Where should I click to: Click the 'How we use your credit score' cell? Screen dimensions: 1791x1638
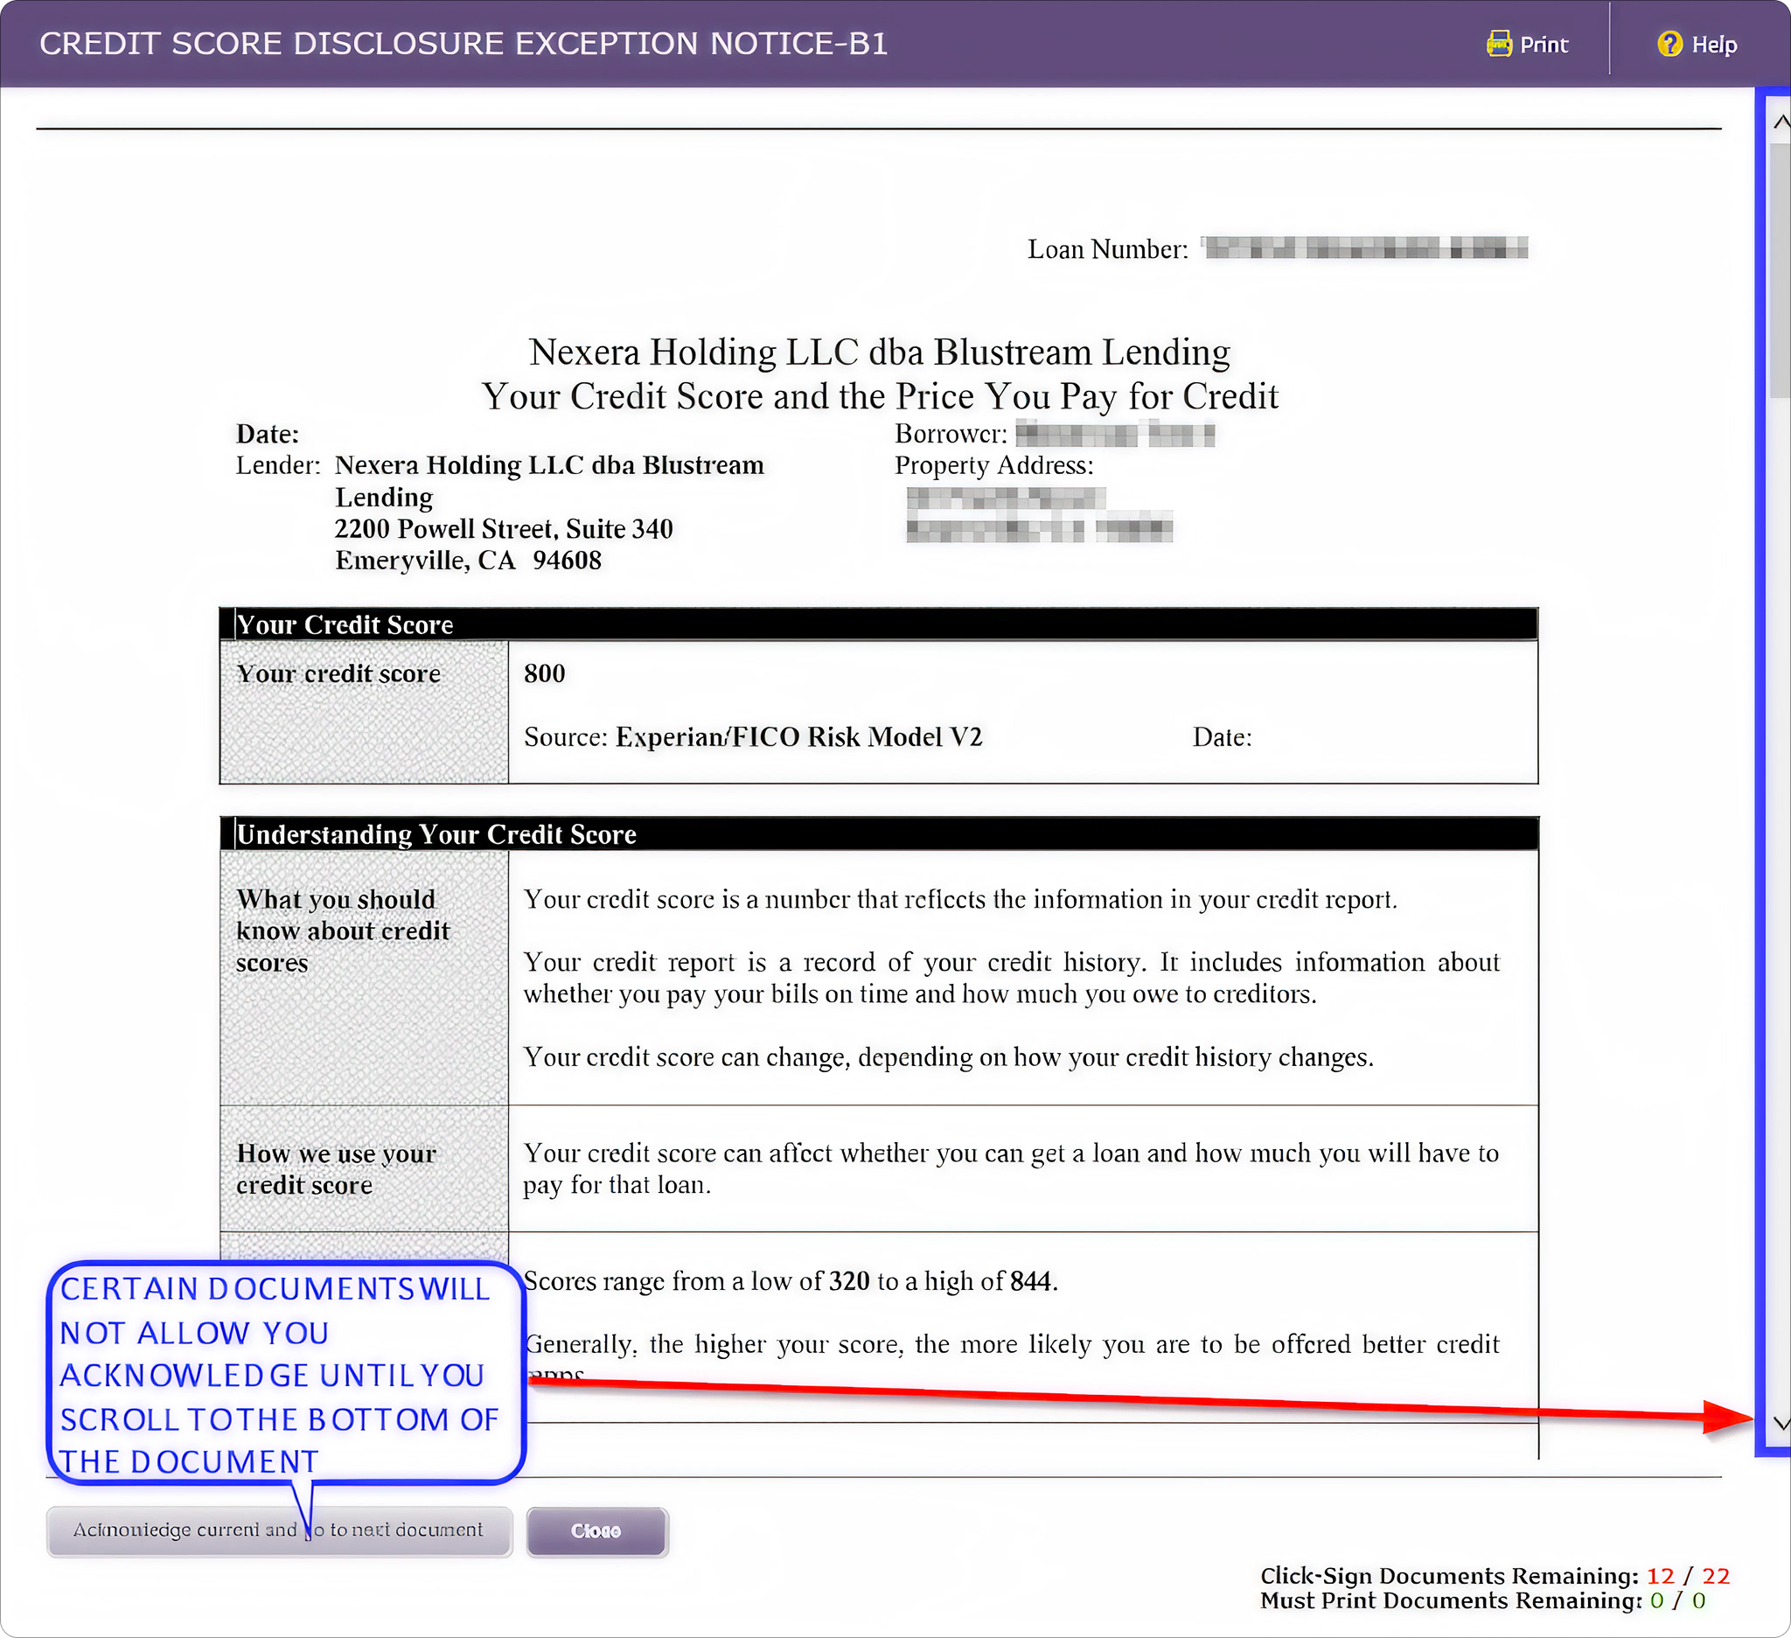click(336, 1169)
